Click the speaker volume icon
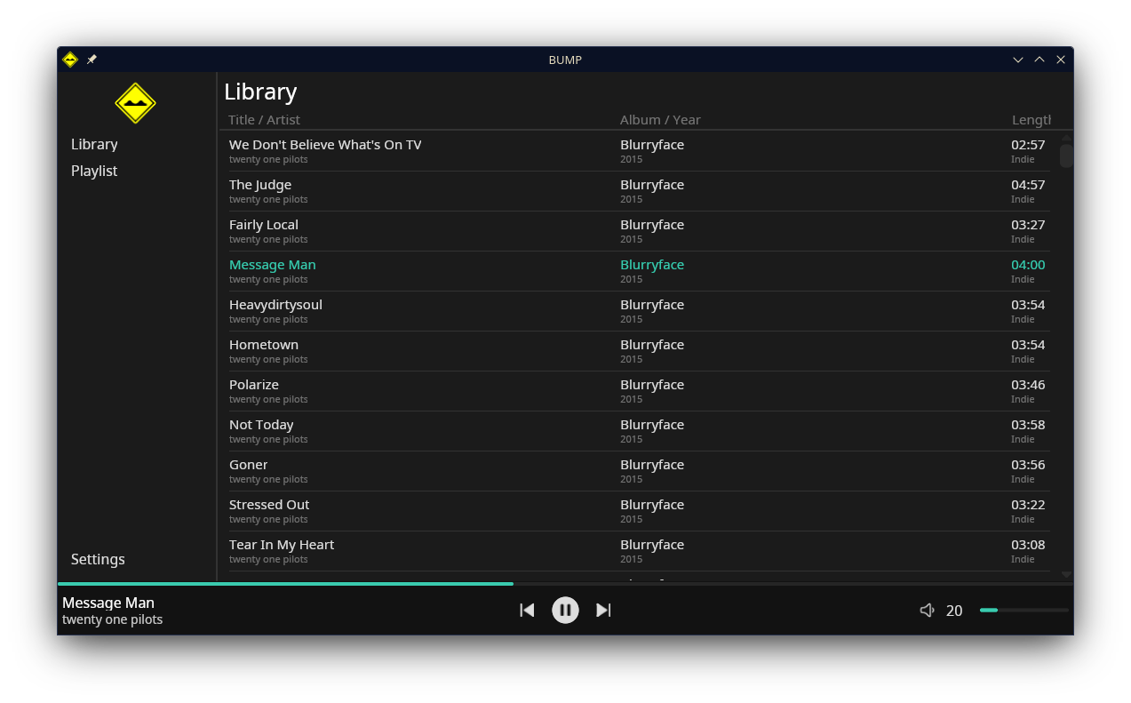 coord(927,610)
